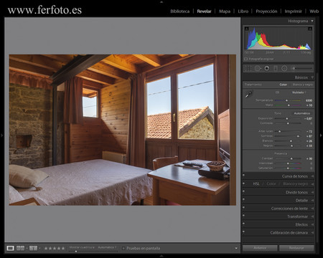Switch to Color tab in HSL panel
Image resolution: width=323 pixels, height=258 pixels.
pos(271,184)
